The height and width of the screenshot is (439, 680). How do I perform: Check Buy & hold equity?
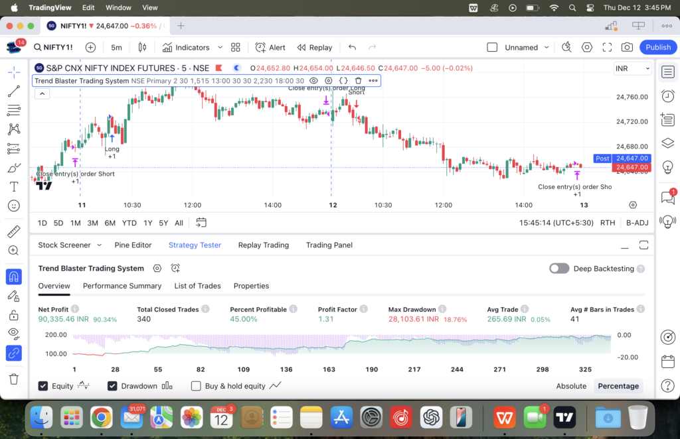[x=196, y=386]
